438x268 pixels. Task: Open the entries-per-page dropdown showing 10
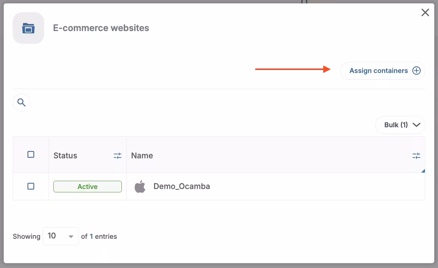(61, 236)
